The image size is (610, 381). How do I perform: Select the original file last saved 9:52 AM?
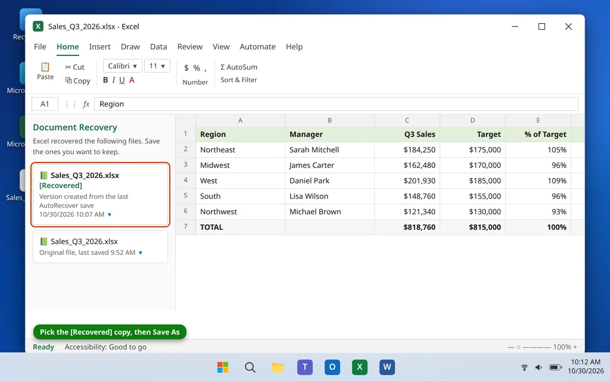tap(100, 247)
